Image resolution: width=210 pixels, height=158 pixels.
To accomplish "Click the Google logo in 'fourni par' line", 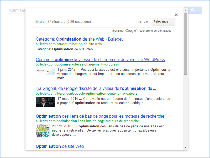I will (132, 31).
